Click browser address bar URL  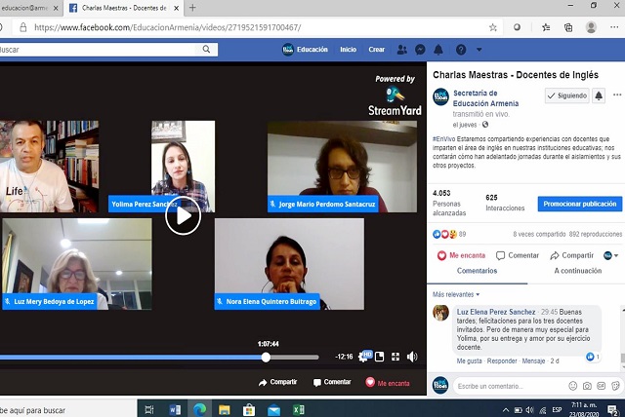coord(167,27)
